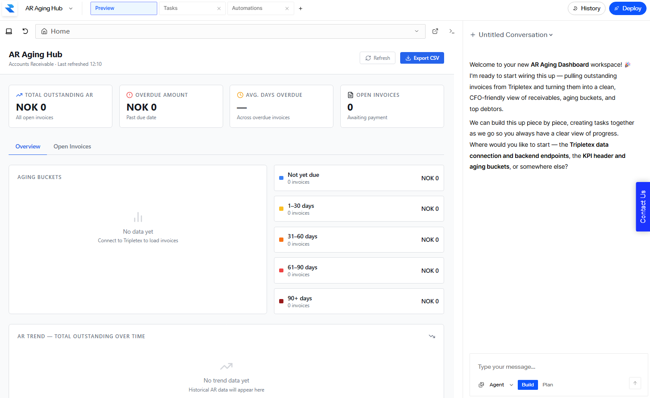Click the trend arrow icon in AR Trend card
This screenshot has height=398, width=650.
click(432, 336)
